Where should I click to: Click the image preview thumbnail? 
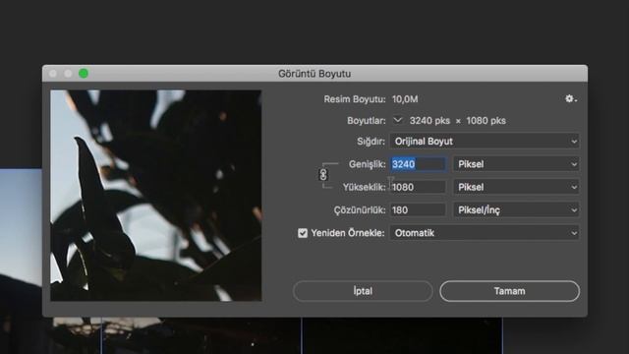tap(156, 196)
